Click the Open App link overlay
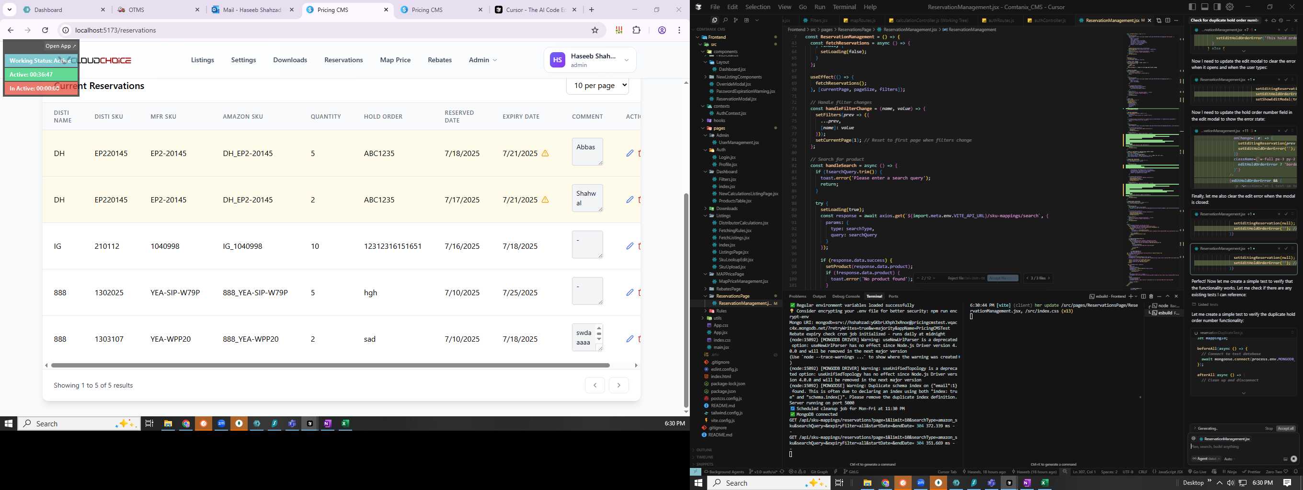This screenshot has width=1303, height=490. coord(60,46)
